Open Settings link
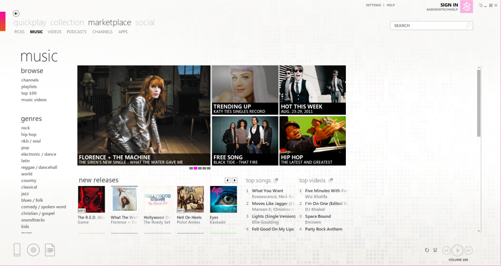 coord(373,5)
